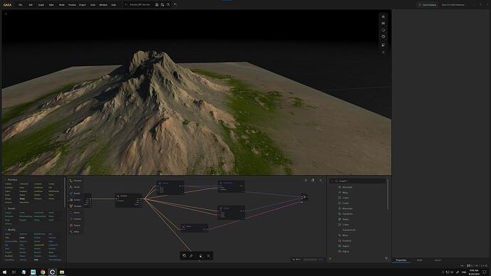The image size is (491, 276).
Task: Open the Graph menu
Action: click(x=41, y=5)
